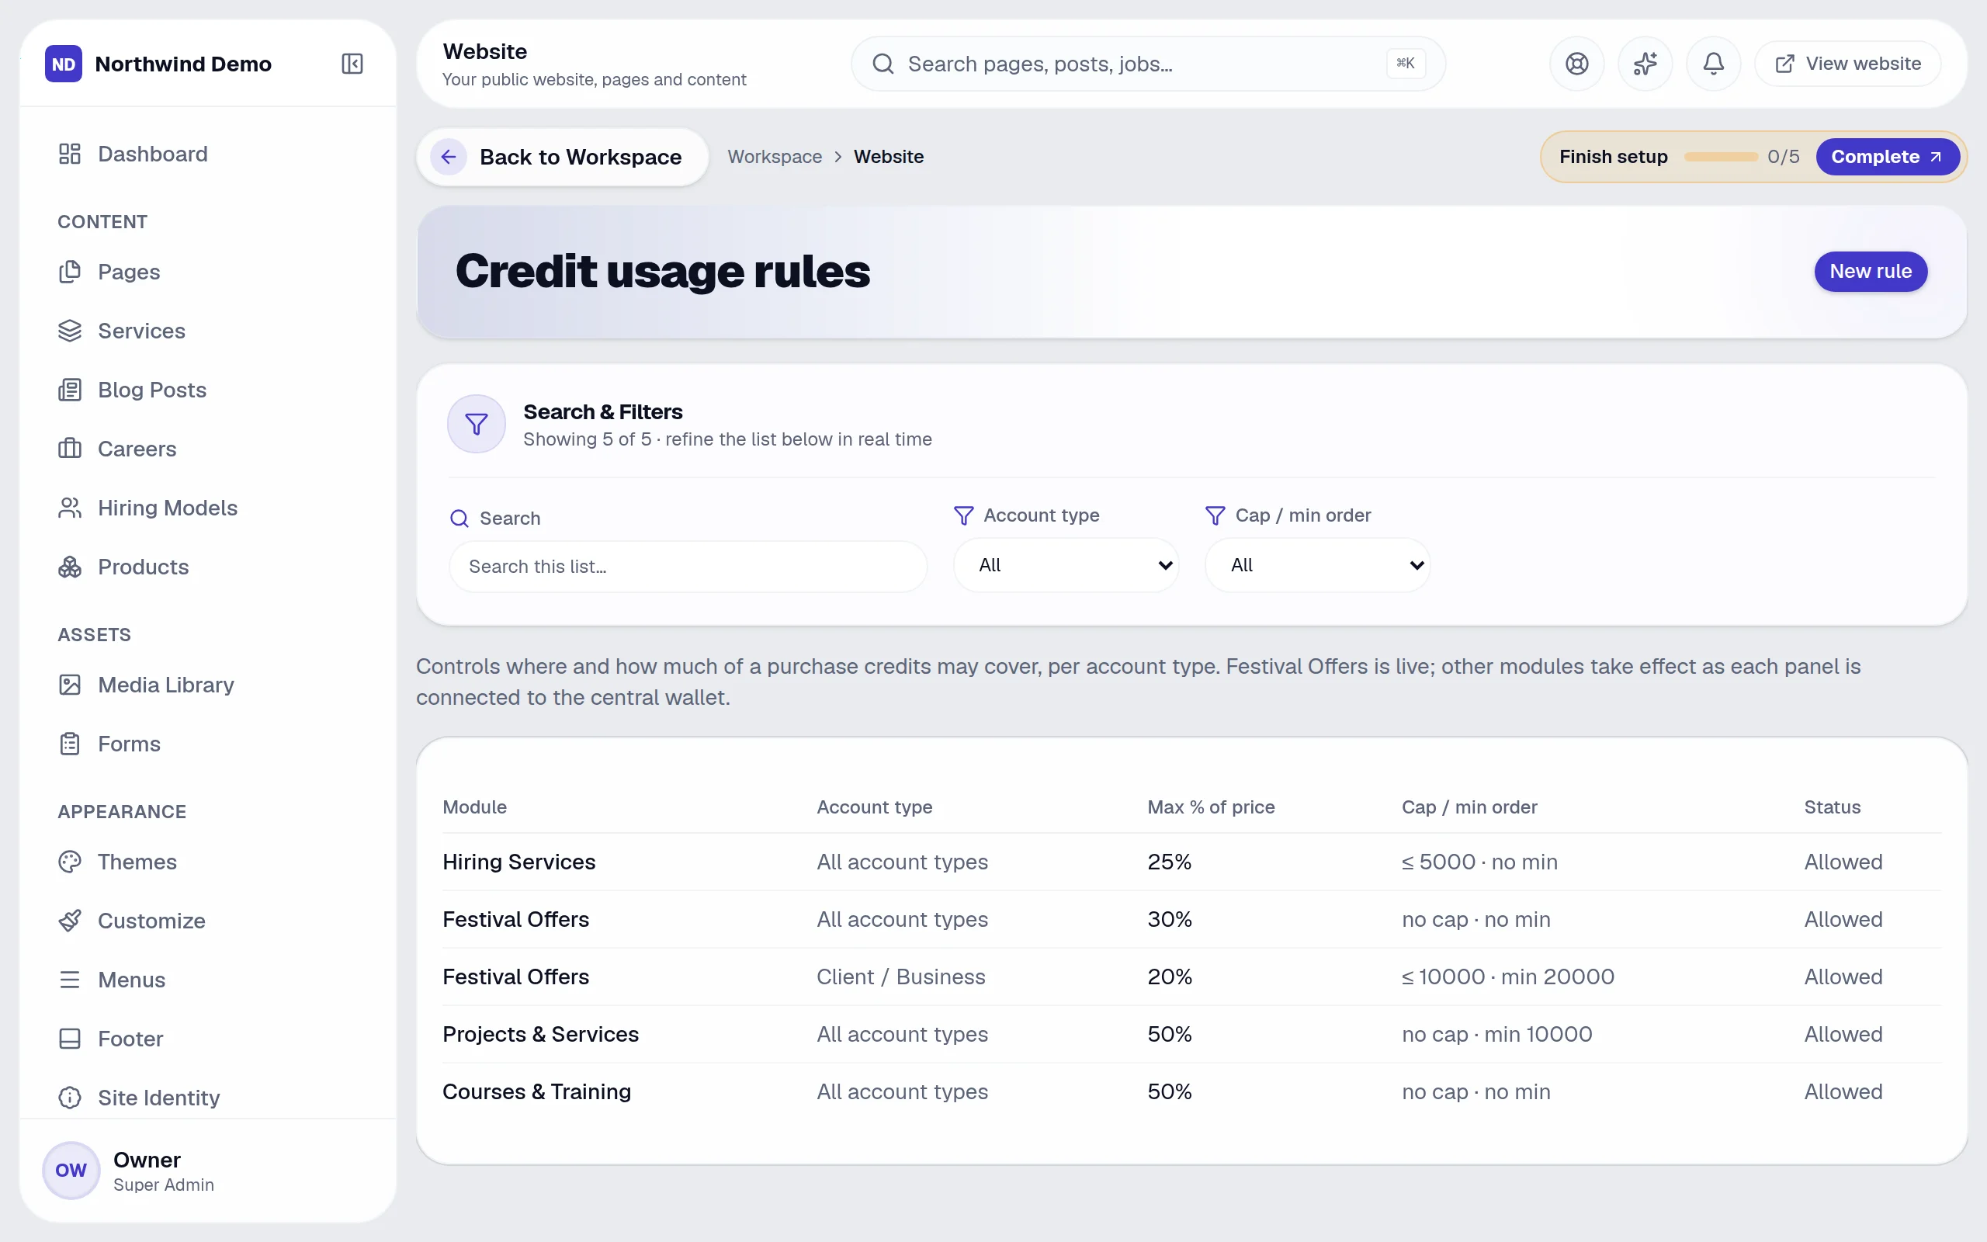
Task: Click the Themes palette icon
Action: coord(70,862)
